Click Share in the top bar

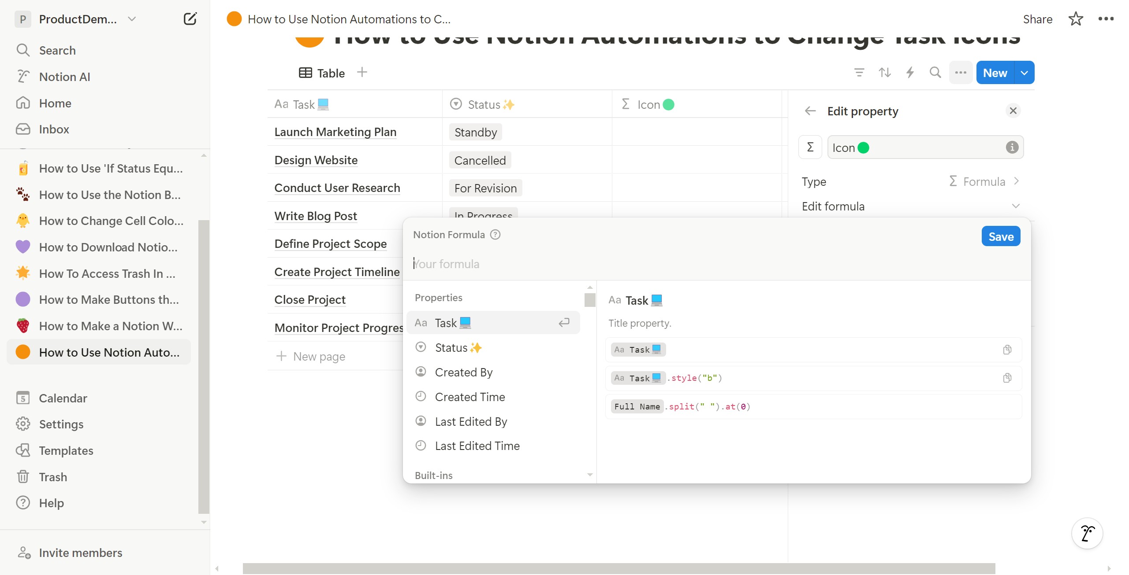point(1037,19)
